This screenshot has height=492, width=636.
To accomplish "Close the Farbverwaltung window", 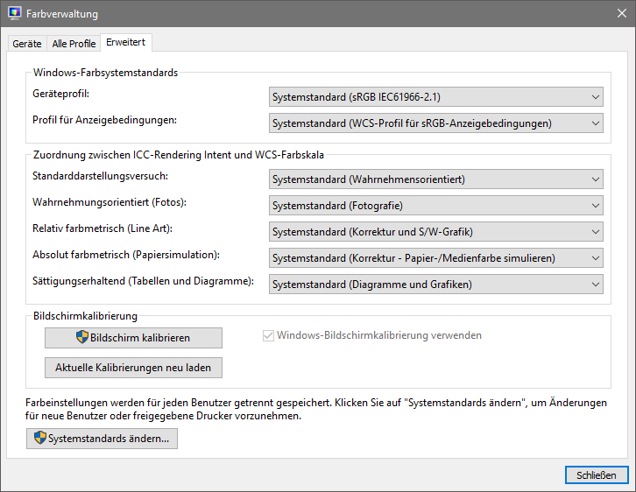I will [x=622, y=13].
